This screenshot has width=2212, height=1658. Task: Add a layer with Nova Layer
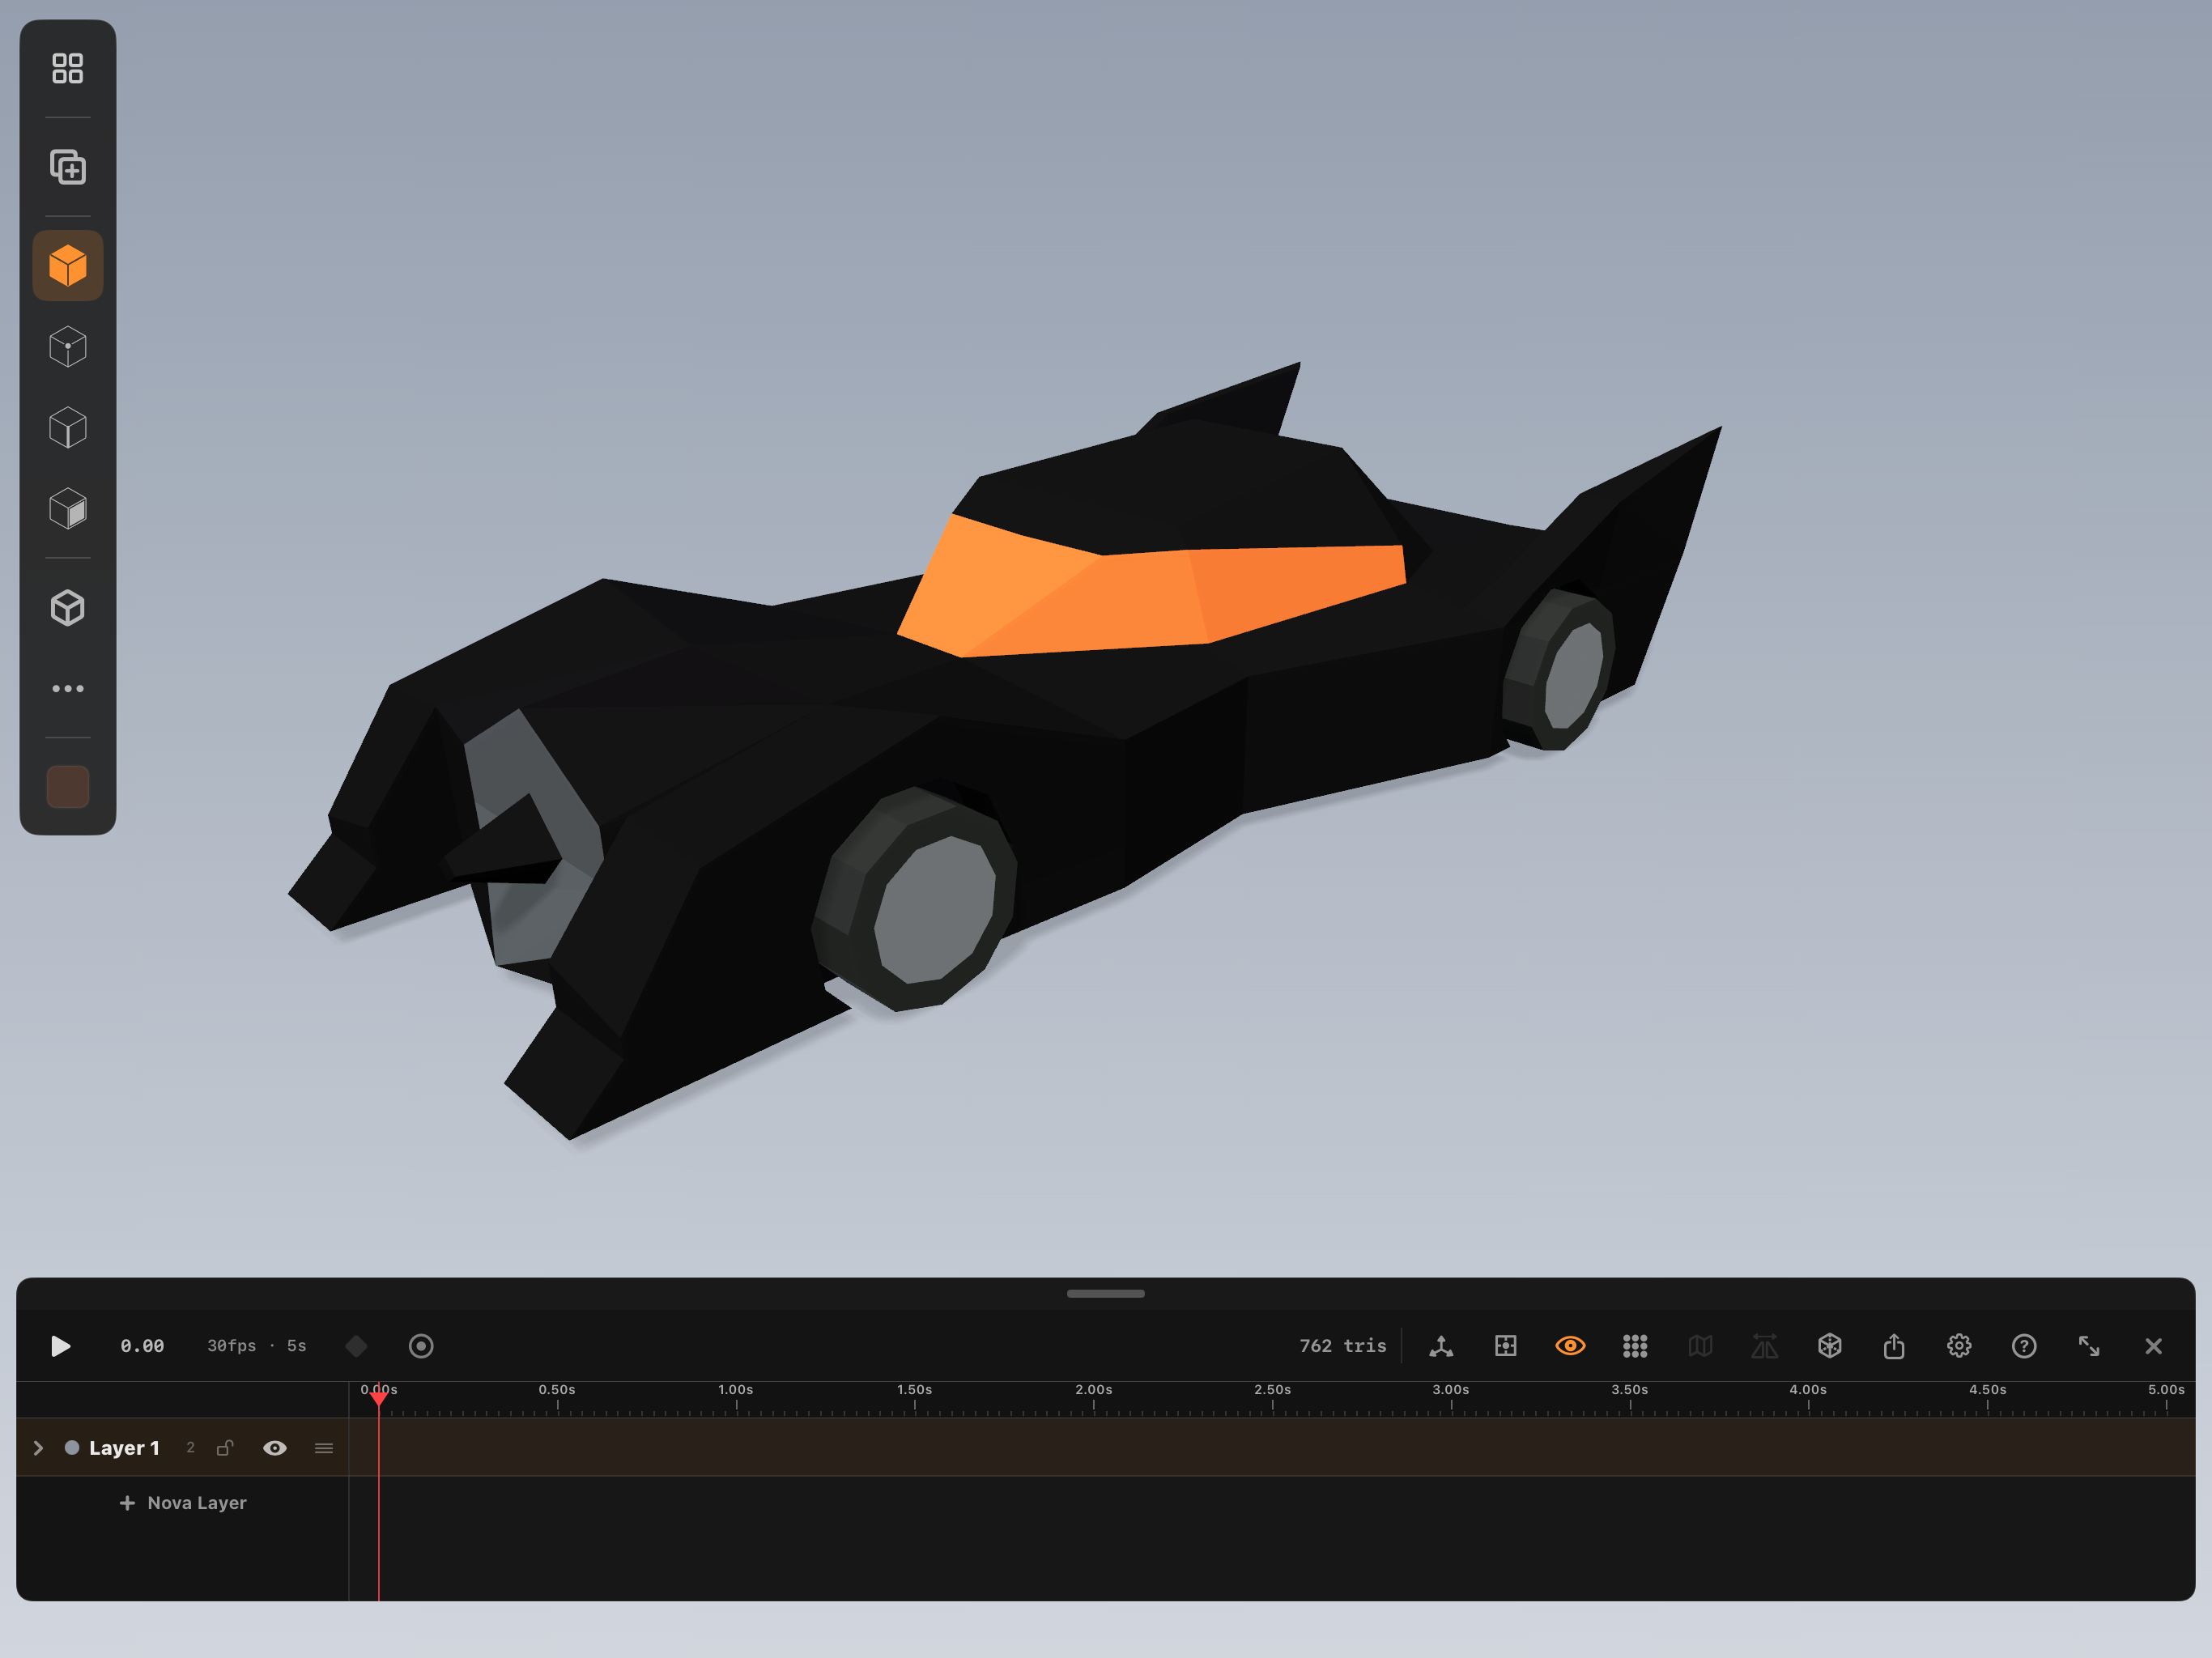[183, 1503]
